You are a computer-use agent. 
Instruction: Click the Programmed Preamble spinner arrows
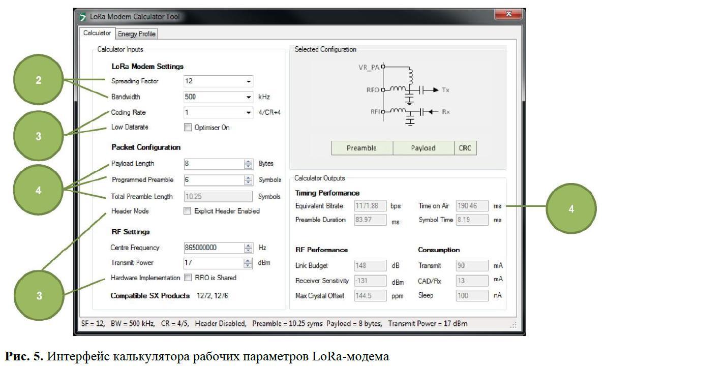point(248,180)
